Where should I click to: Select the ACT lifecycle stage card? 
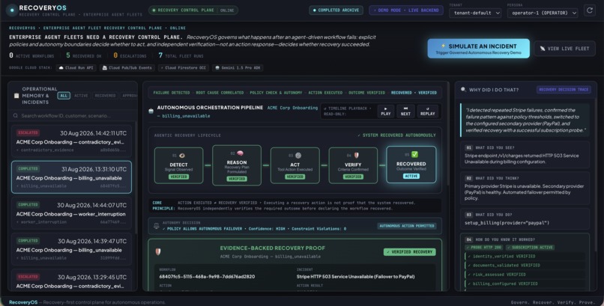(295, 165)
